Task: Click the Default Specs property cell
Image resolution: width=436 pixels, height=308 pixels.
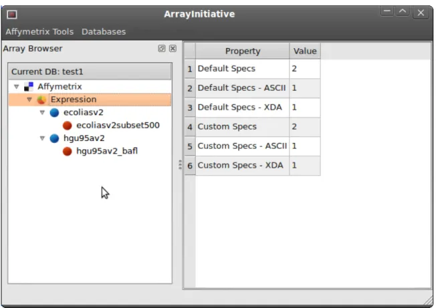Action: coord(243,69)
